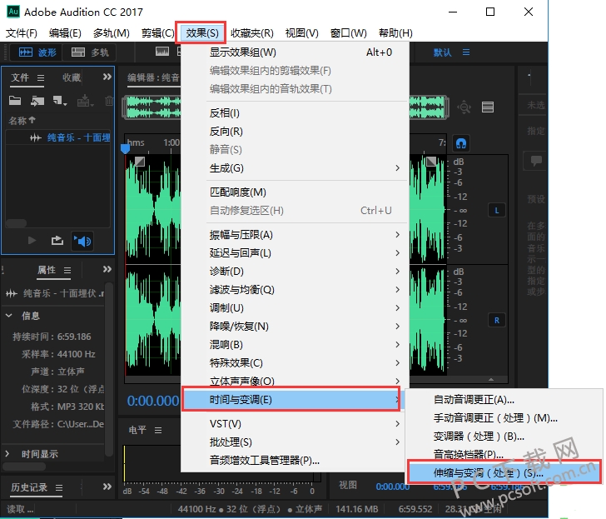Toggle left channel L button
The width and height of the screenshot is (606, 519).
497,211
